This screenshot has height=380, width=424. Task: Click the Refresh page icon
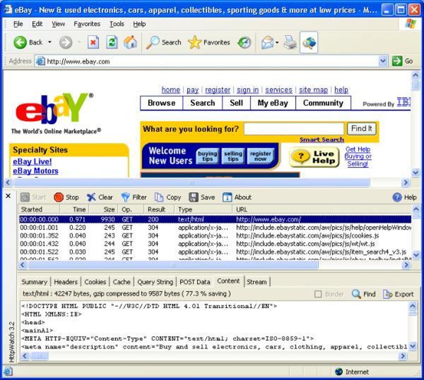[112, 42]
